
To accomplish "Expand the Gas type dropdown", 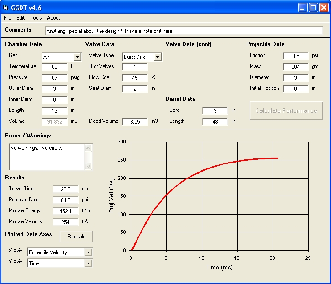I will [x=77, y=57].
